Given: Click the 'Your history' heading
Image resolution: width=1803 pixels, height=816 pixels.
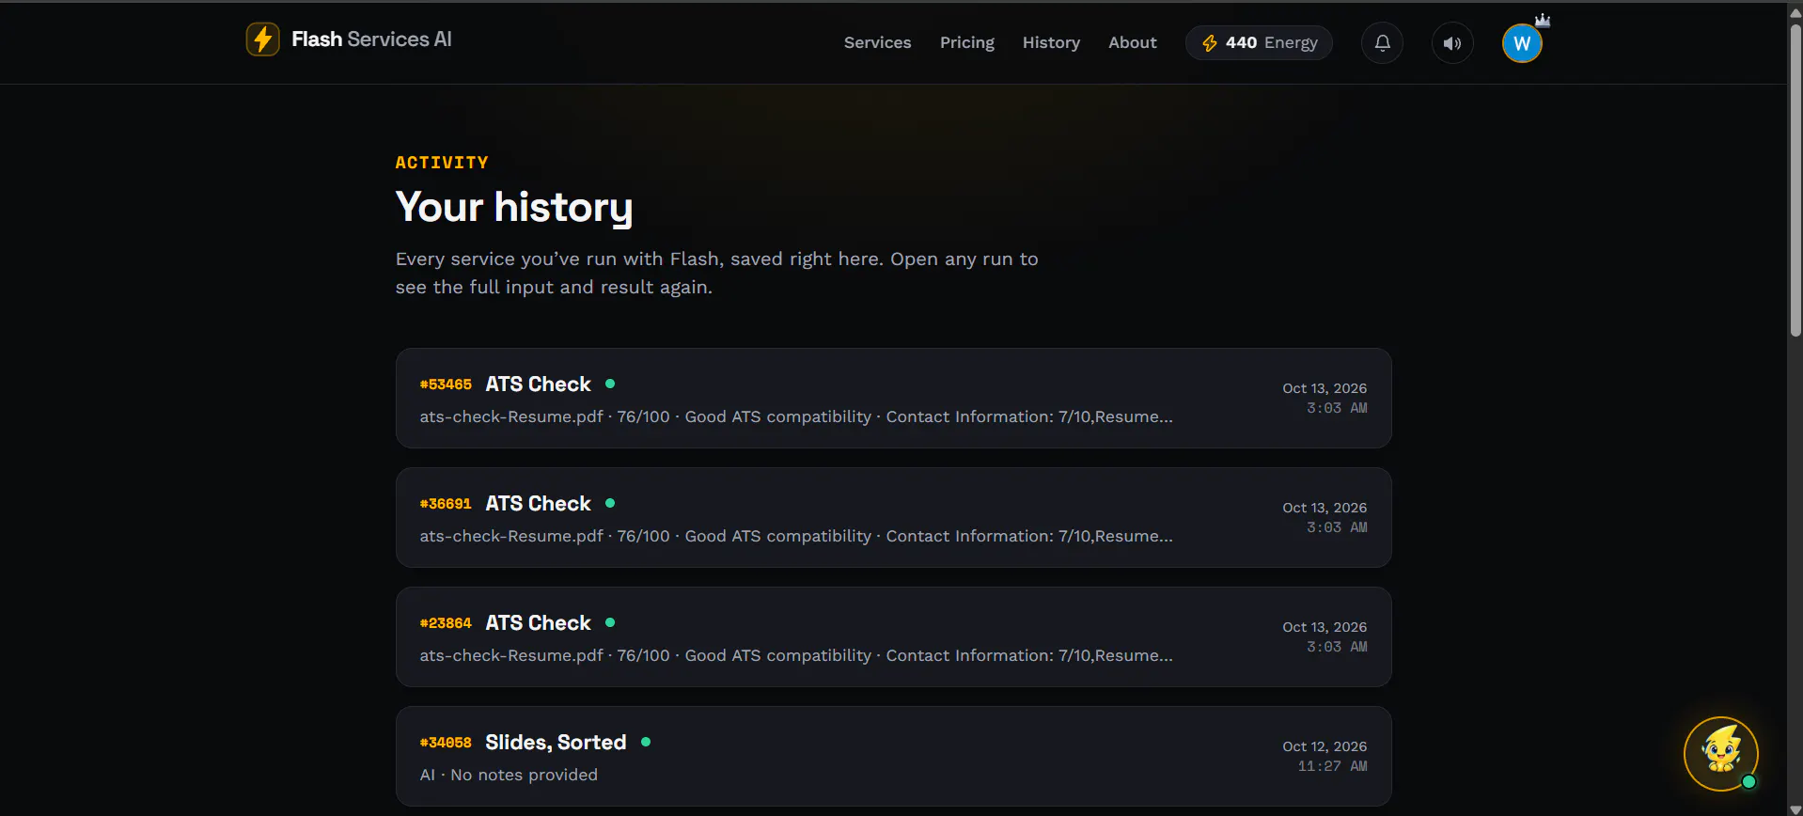Looking at the screenshot, I should (x=514, y=208).
